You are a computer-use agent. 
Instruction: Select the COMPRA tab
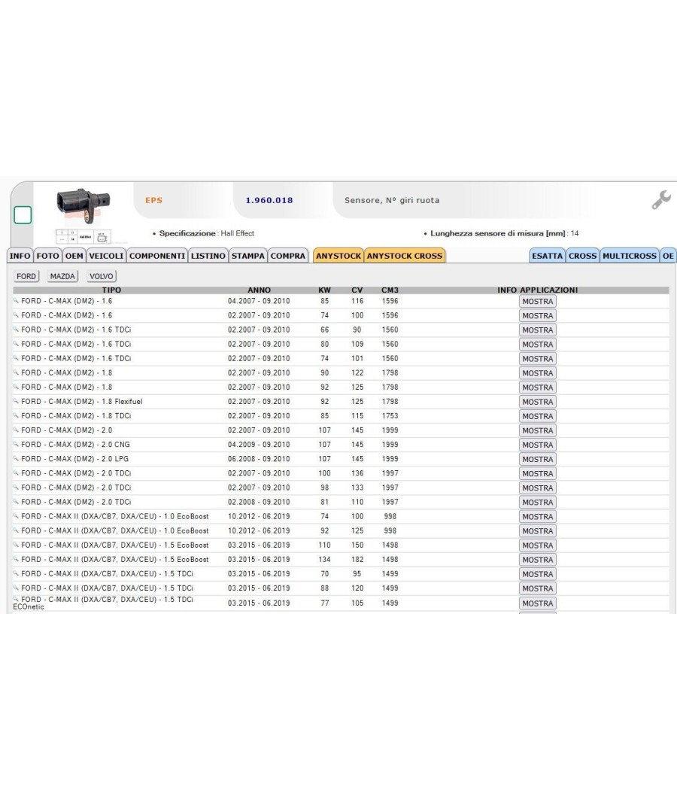288,256
